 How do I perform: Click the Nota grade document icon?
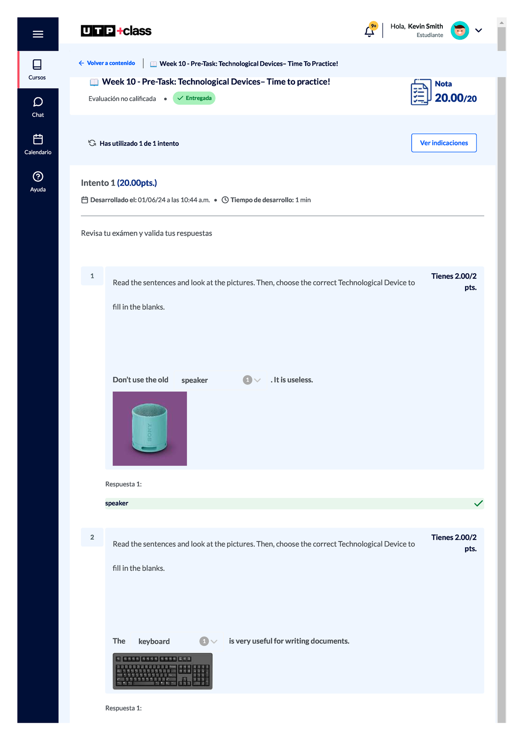click(421, 92)
